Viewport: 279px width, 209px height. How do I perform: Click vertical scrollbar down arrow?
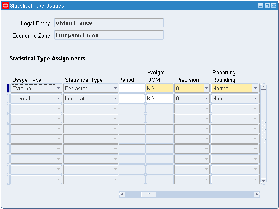tap(263, 181)
